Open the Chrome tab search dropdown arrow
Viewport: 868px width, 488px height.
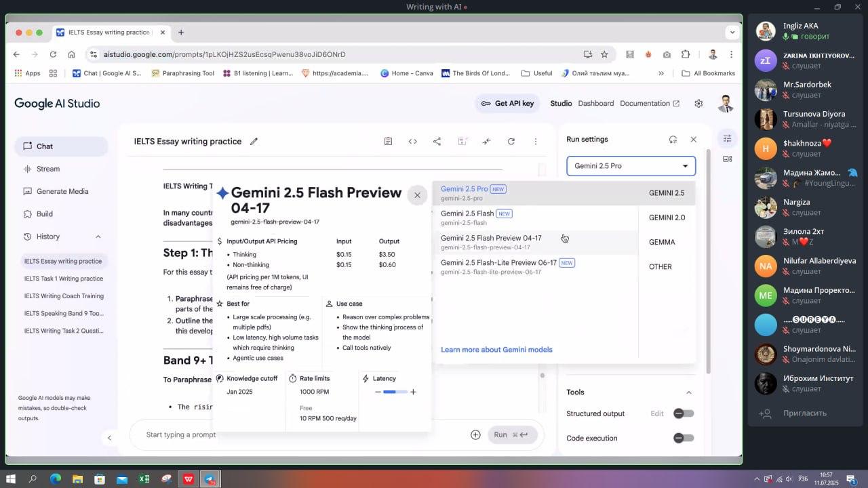click(732, 33)
